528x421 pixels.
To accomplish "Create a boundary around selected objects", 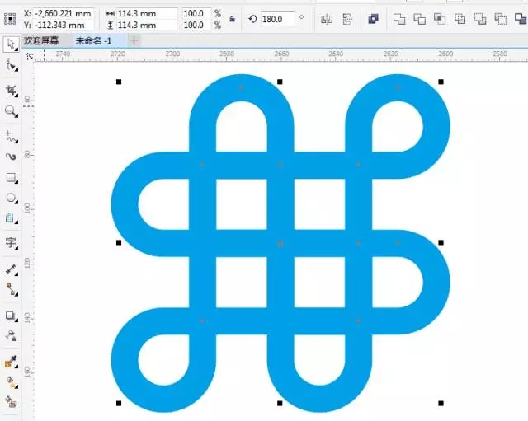I will [x=521, y=18].
